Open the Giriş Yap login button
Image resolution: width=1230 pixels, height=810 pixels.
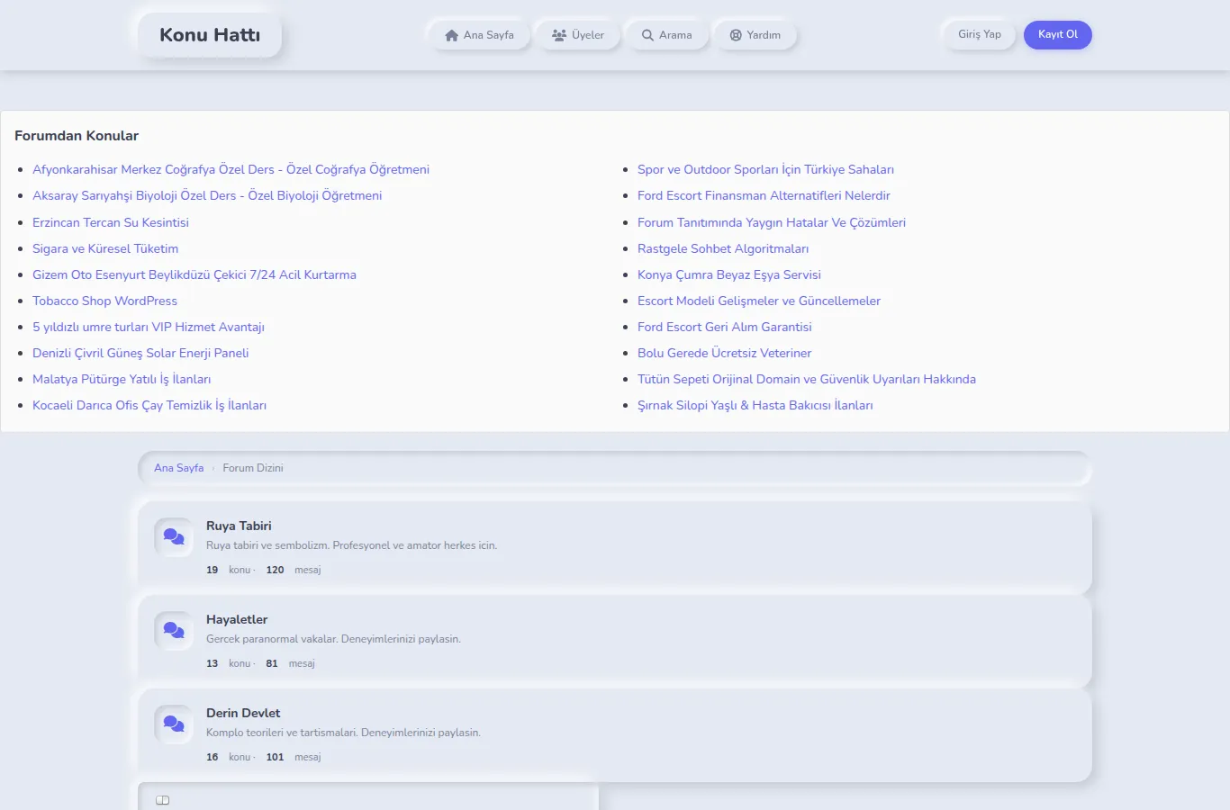(980, 34)
